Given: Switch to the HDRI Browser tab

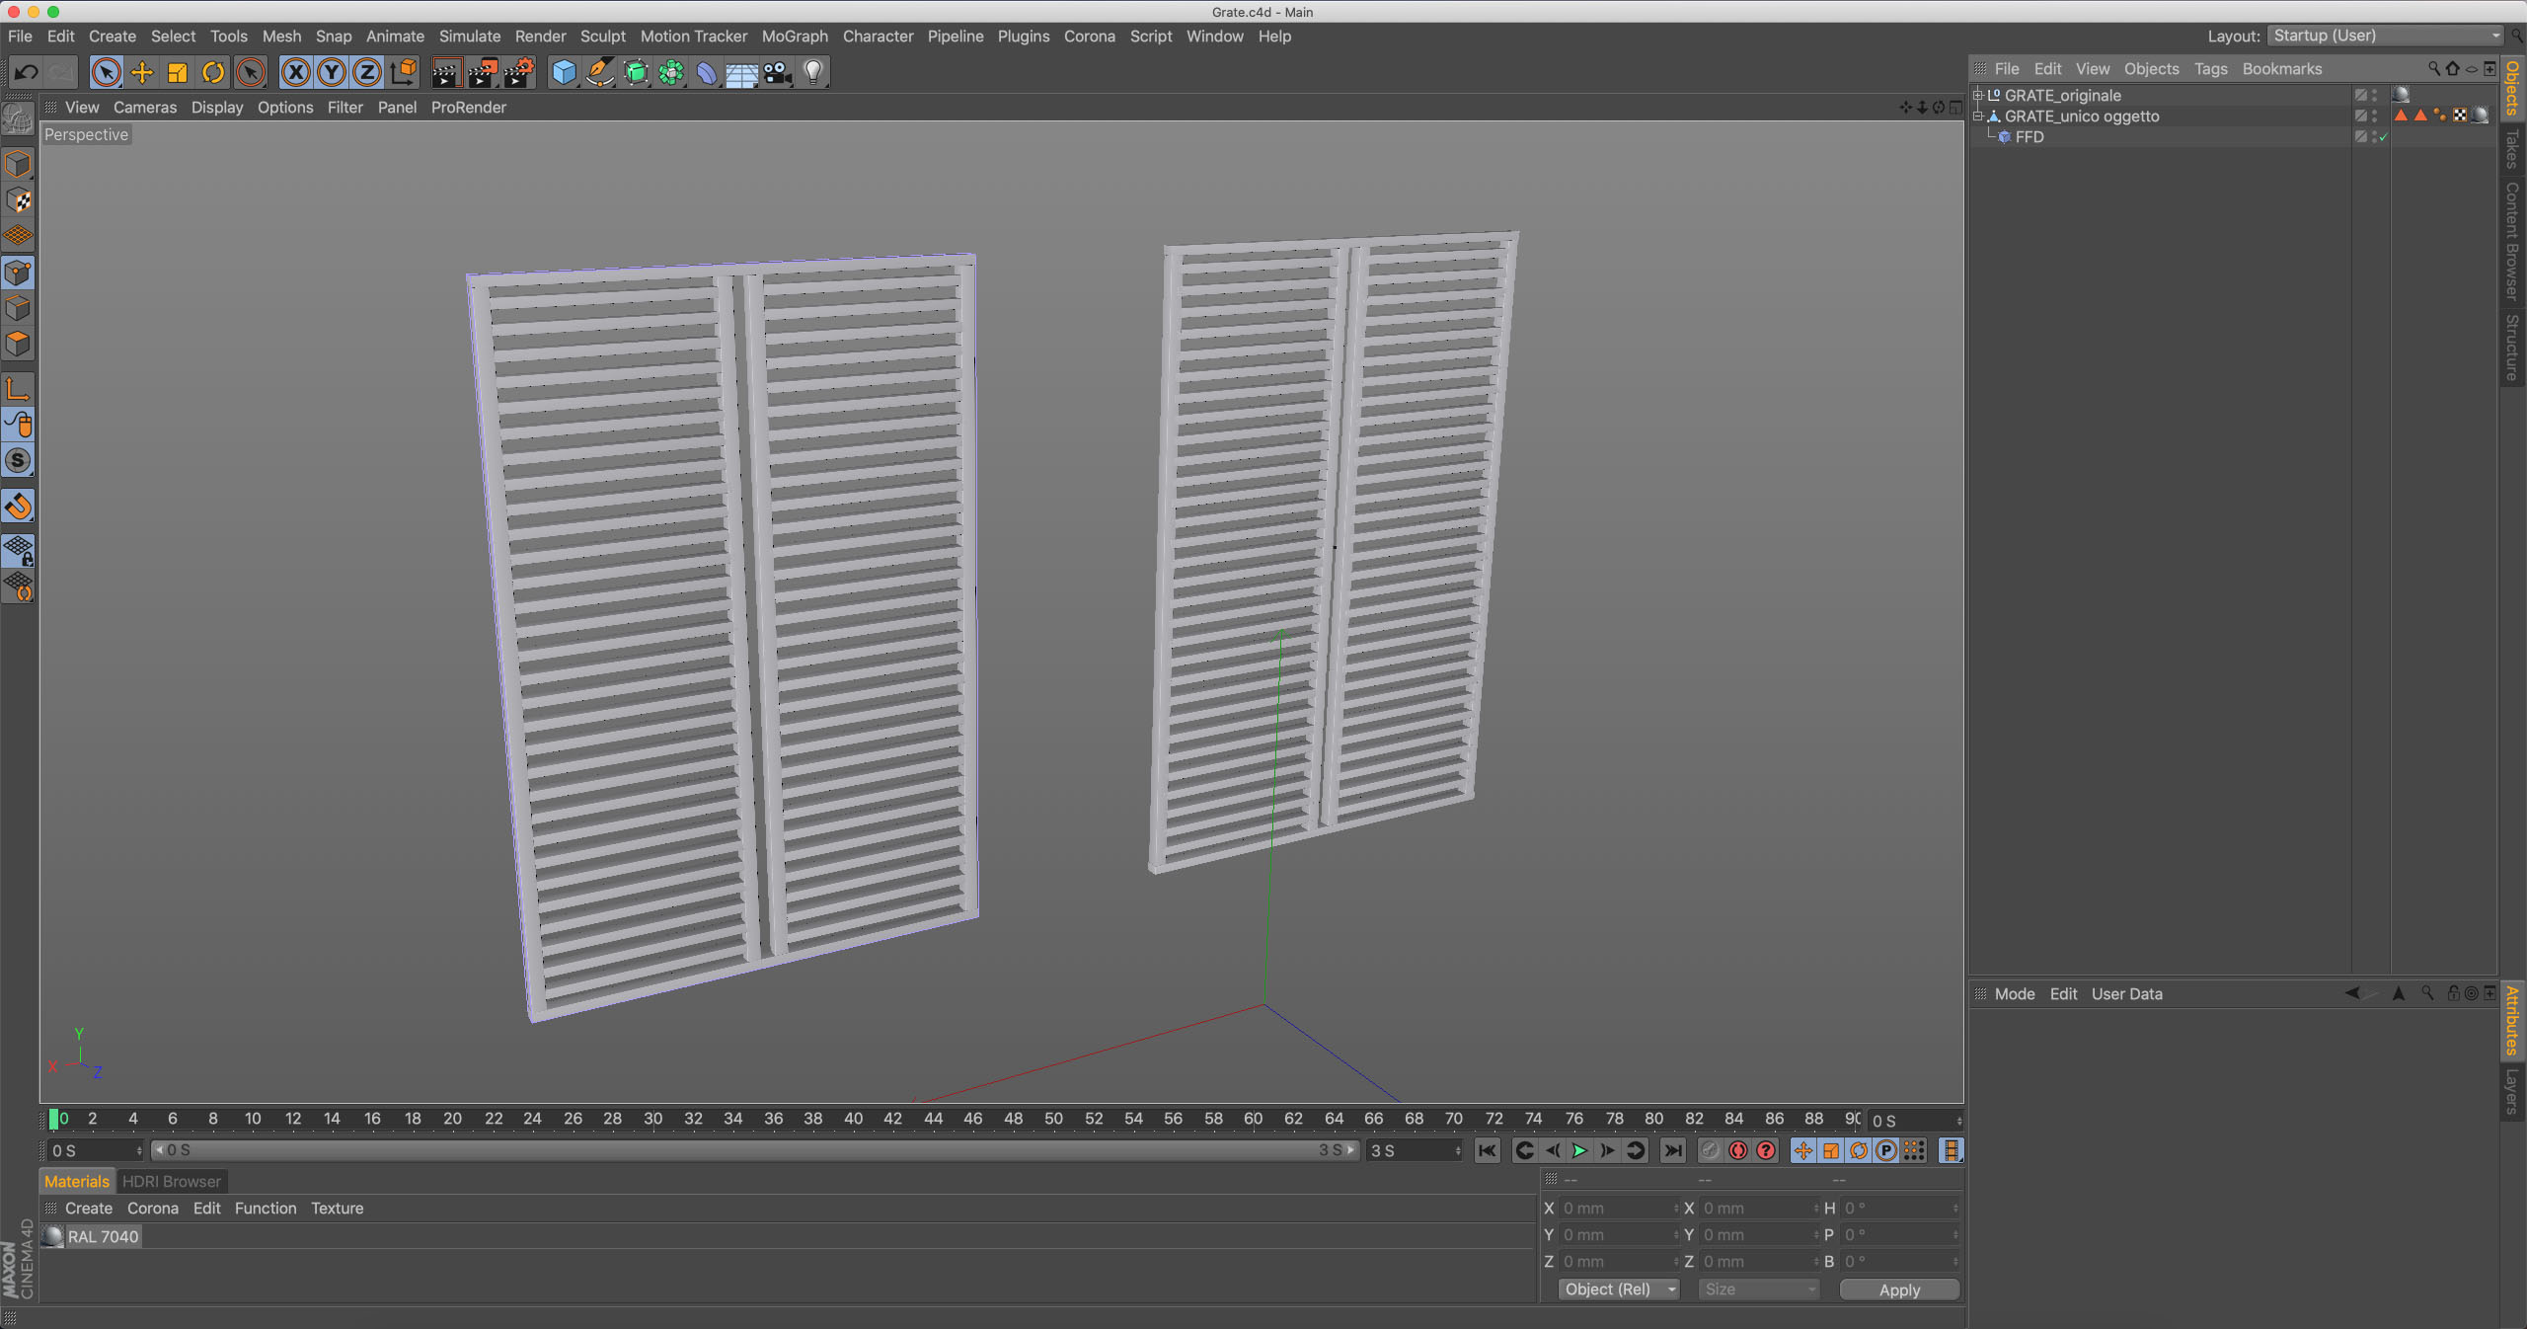Looking at the screenshot, I should (171, 1182).
